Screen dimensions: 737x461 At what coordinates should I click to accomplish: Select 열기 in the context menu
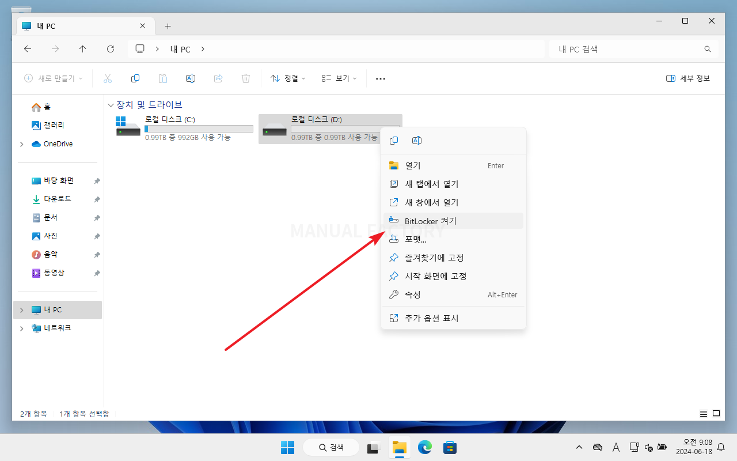coord(453,165)
